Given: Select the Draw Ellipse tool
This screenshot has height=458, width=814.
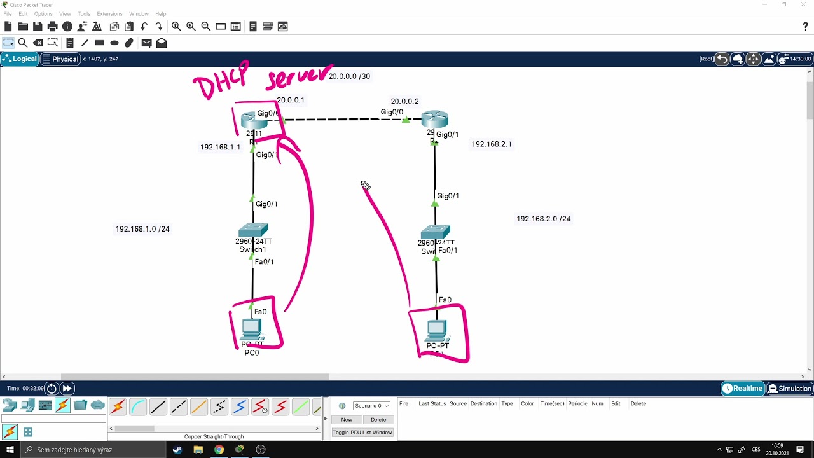Looking at the screenshot, I should click(x=114, y=43).
